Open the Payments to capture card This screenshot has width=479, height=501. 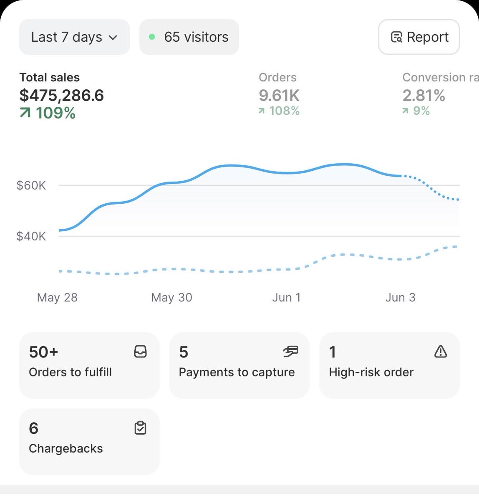pos(239,365)
